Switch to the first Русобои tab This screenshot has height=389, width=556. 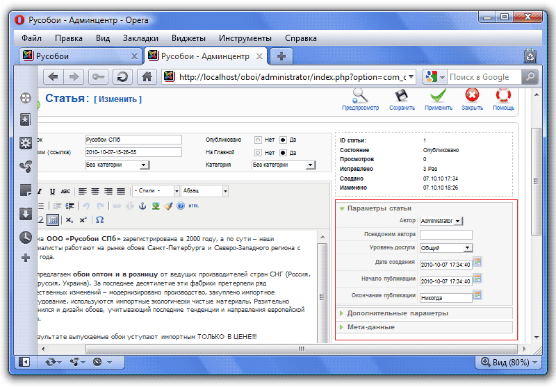pos(76,56)
